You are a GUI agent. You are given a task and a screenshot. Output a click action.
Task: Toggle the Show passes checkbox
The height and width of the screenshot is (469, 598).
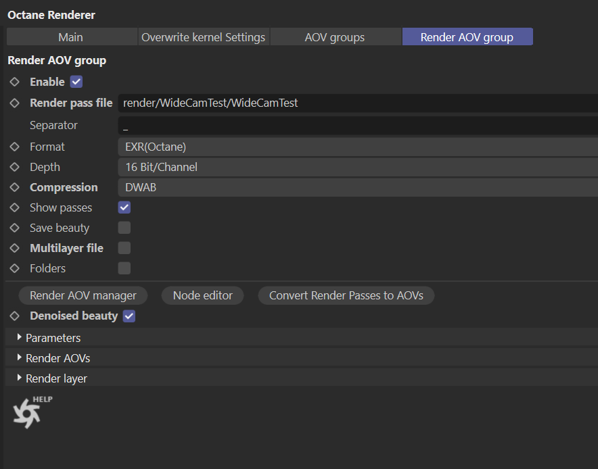pyautogui.click(x=124, y=207)
